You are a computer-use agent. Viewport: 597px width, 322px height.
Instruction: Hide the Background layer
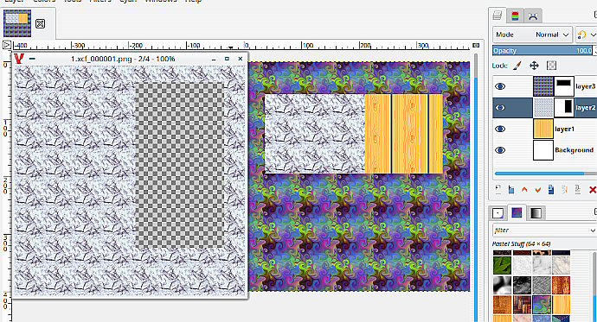(500, 150)
